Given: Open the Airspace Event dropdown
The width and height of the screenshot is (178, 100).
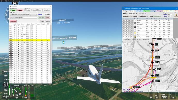Looking at the screenshot, I should coord(133,14).
